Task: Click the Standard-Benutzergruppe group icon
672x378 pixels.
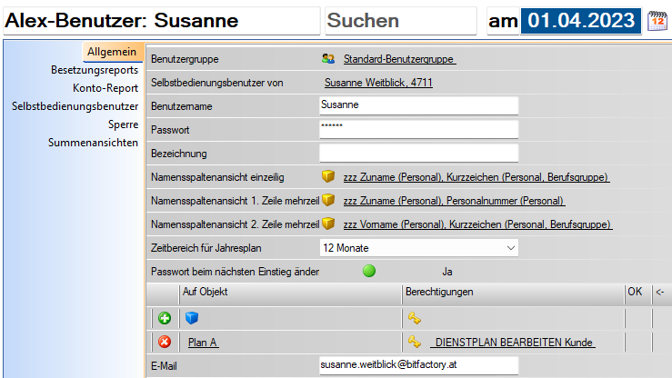Action: click(x=328, y=59)
